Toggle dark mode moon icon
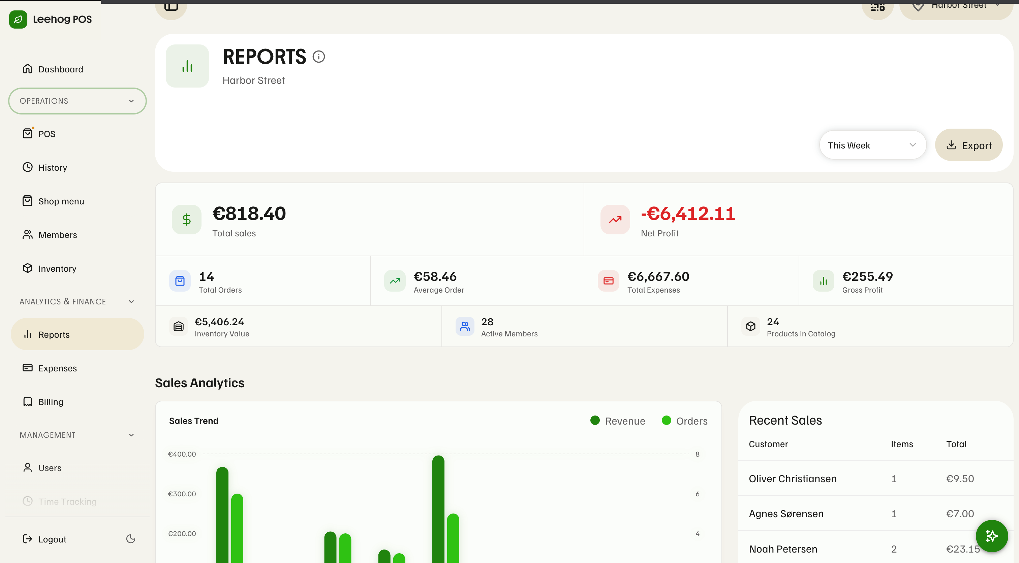Screen dimensions: 1019x563 coord(130,539)
